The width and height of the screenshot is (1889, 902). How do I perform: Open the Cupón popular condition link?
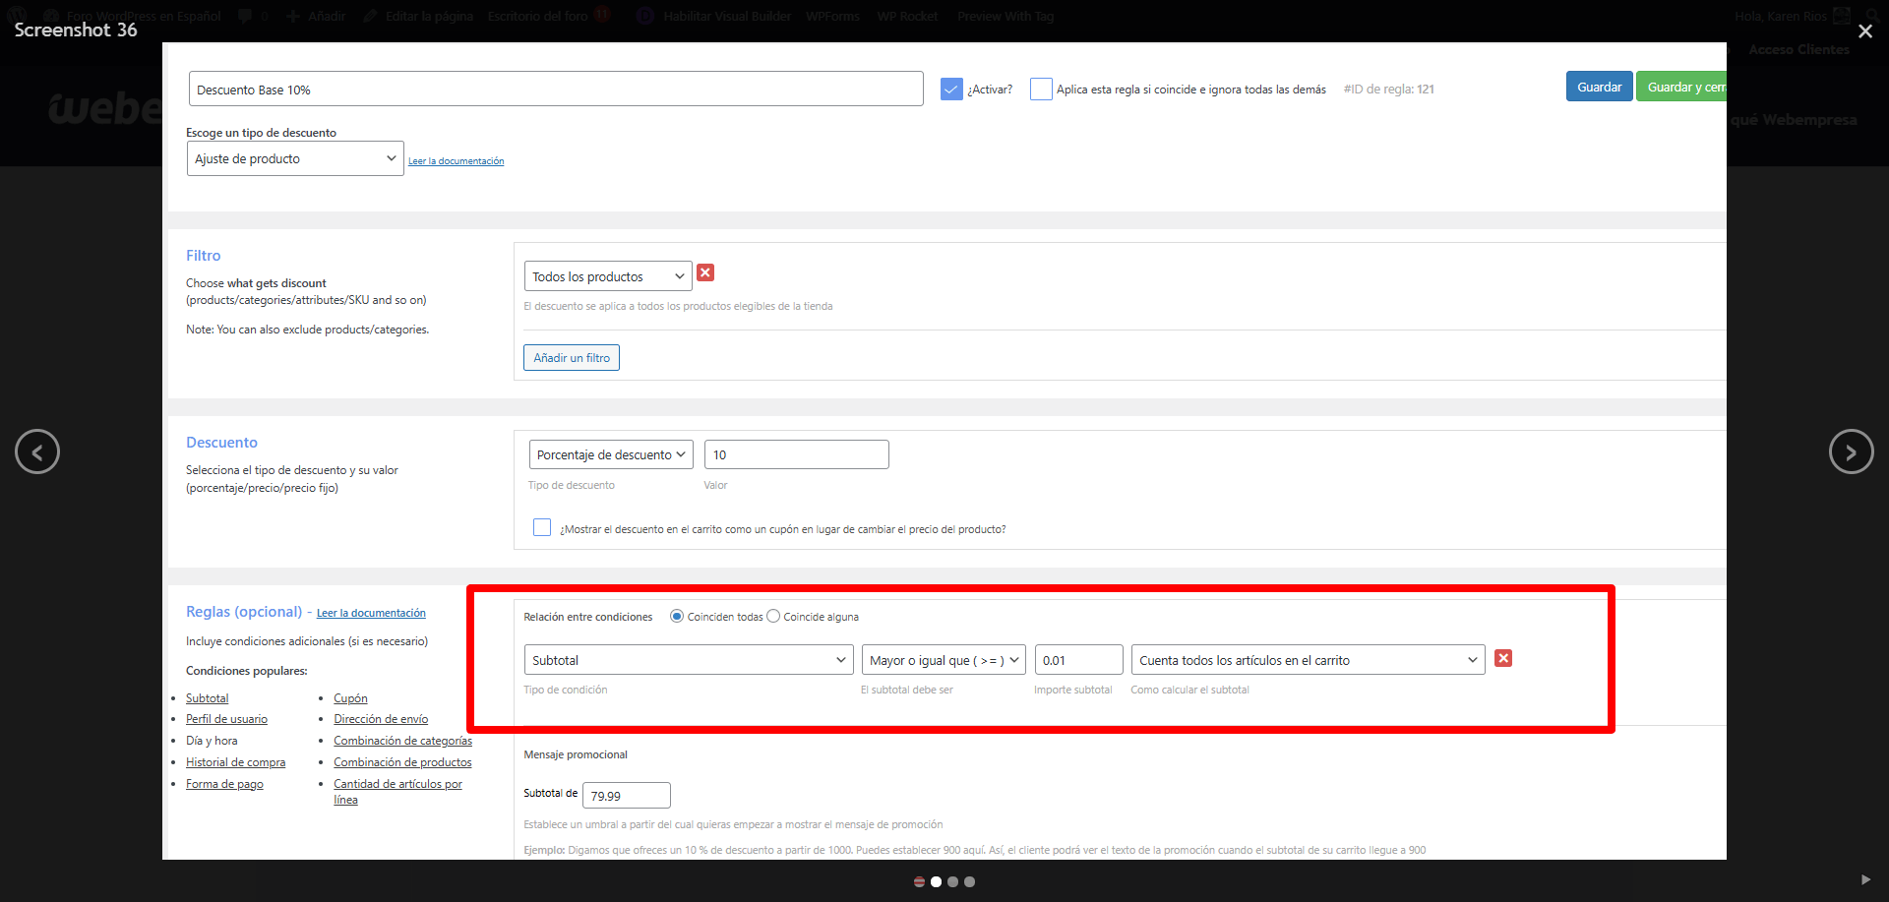350,698
